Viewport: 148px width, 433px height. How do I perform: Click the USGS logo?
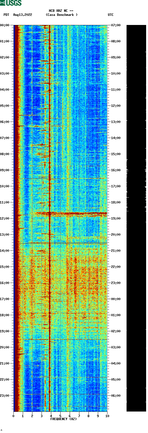[x=11, y=3]
